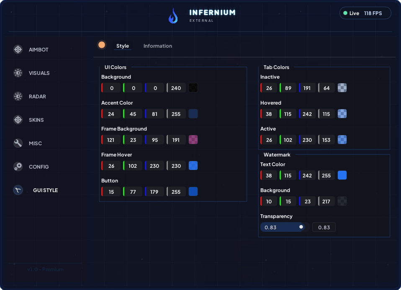This screenshot has height=290, width=401.
Task: Open the Watermark Text Color swatch
Action: click(x=342, y=175)
